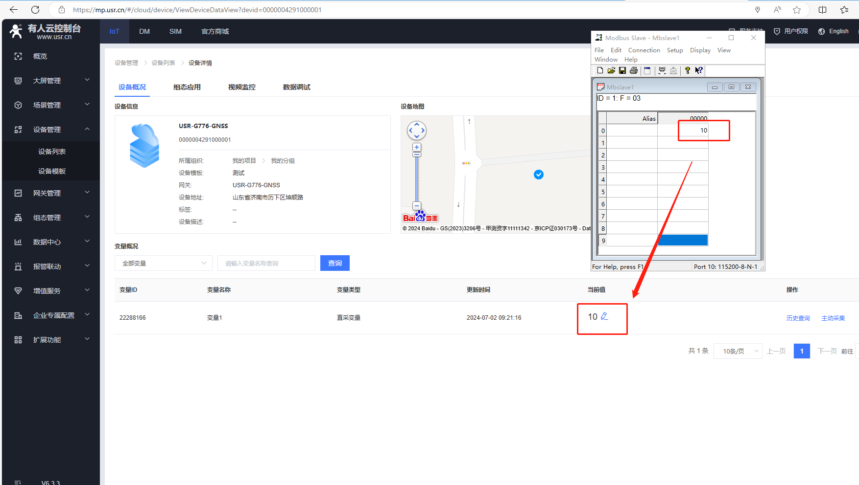Open the 全部变量 filter dropdown

tap(164, 263)
